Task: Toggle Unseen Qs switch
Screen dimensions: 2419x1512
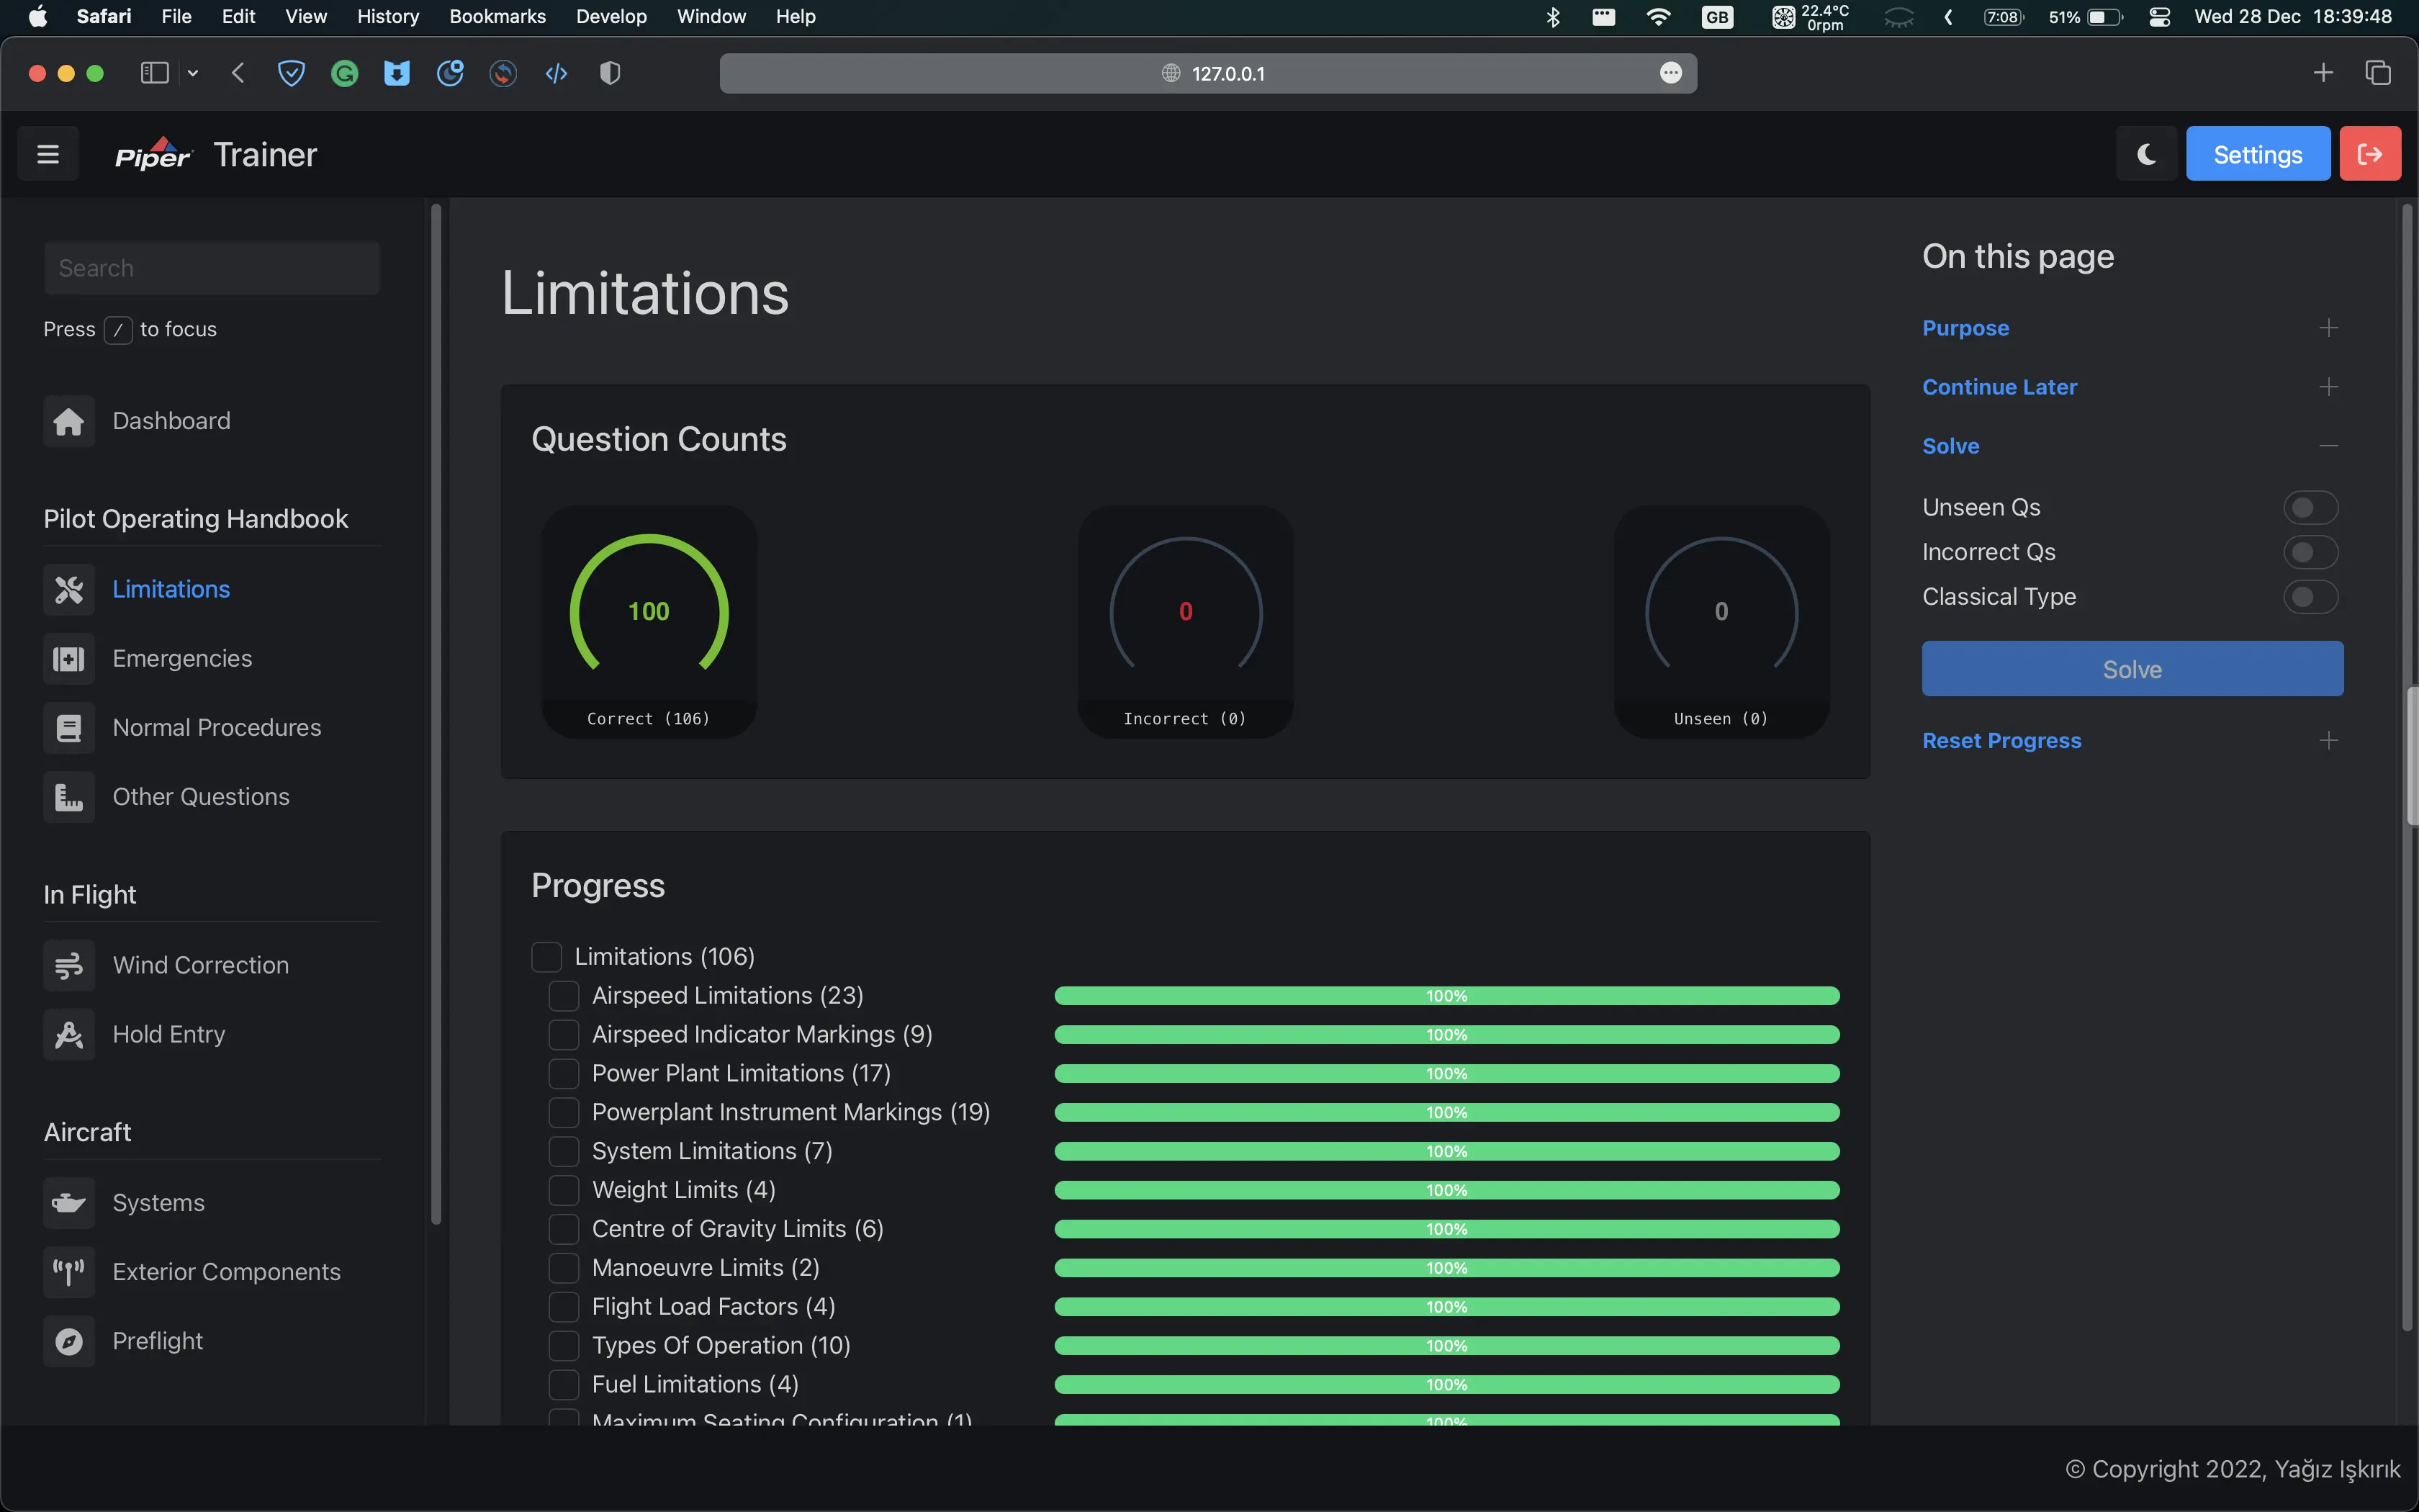Action: [x=2310, y=507]
